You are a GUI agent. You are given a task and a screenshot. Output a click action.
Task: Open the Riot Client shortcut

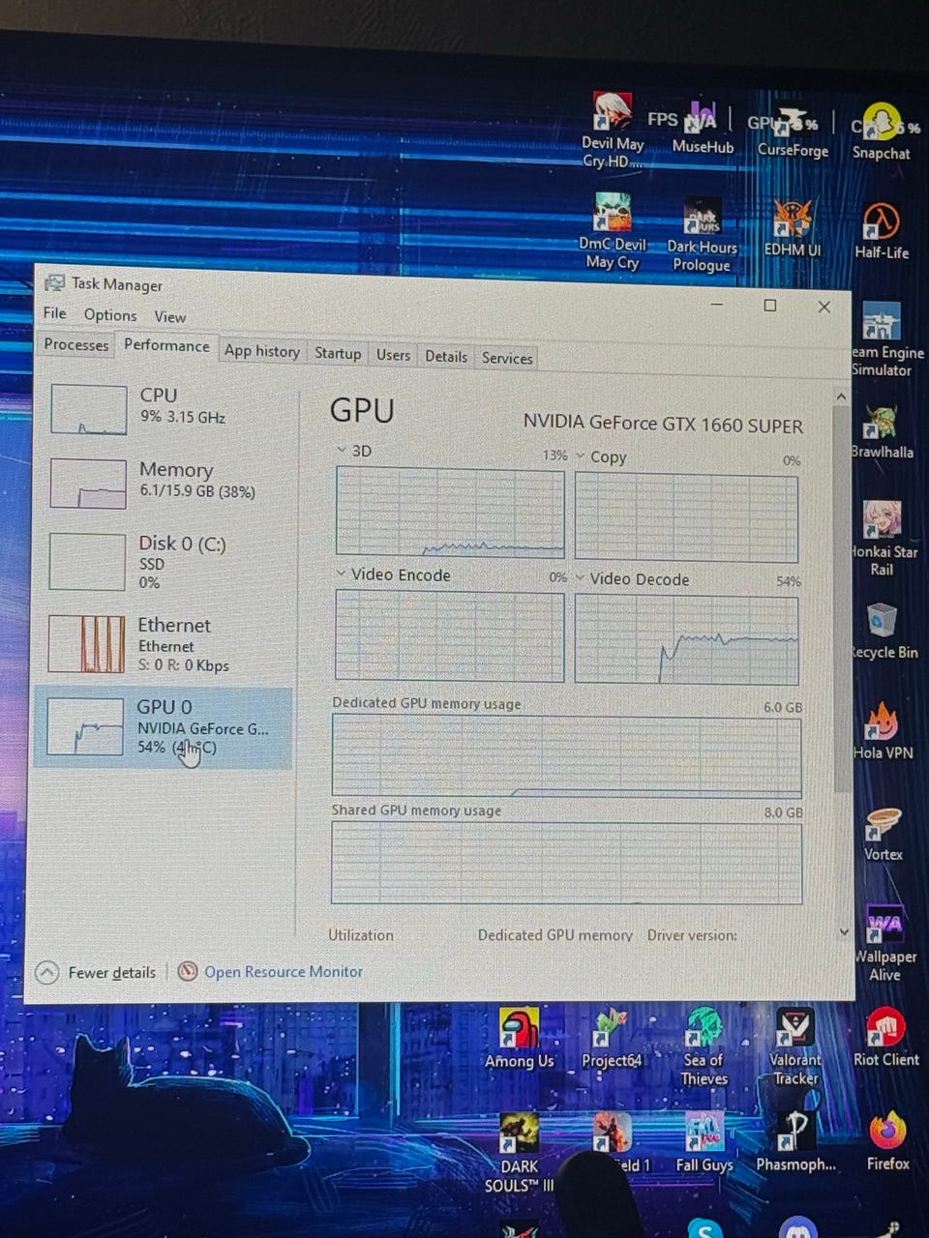click(885, 1037)
